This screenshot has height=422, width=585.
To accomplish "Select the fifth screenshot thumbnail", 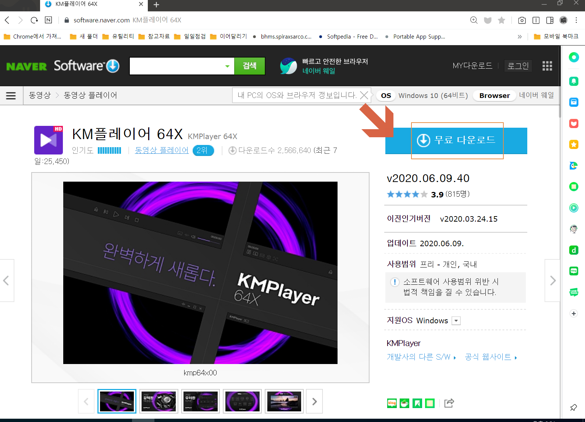I will coord(284,401).
